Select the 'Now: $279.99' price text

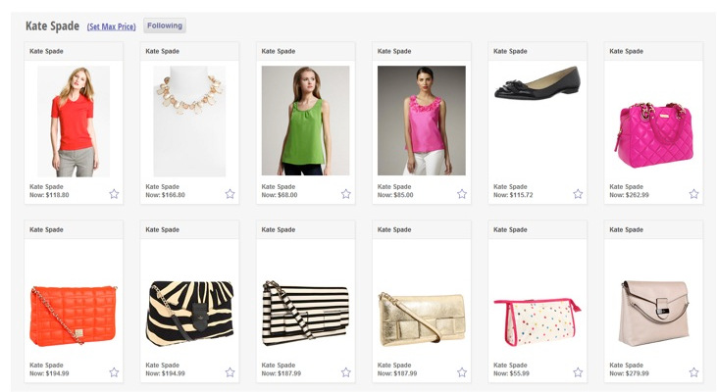(x=629, y=373)
